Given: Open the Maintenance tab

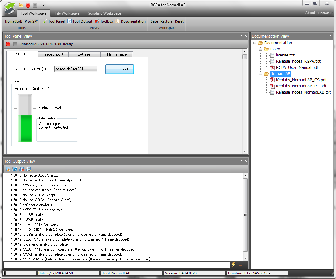Looking at the screenshot, I should pyautogui.click(x=117, y=54).
